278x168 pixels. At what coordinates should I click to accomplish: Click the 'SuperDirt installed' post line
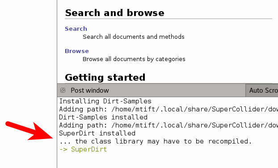click(x=97, y=133)
